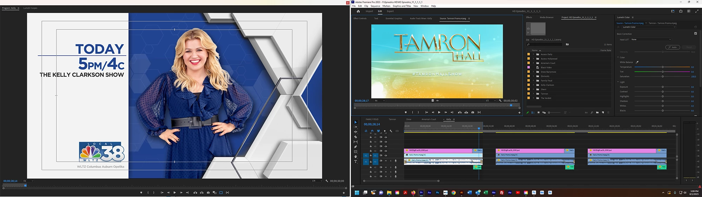Switch to Lumetri Scopes tab
The width and height of the screenshot is (702, 197).
click(30, 8)
